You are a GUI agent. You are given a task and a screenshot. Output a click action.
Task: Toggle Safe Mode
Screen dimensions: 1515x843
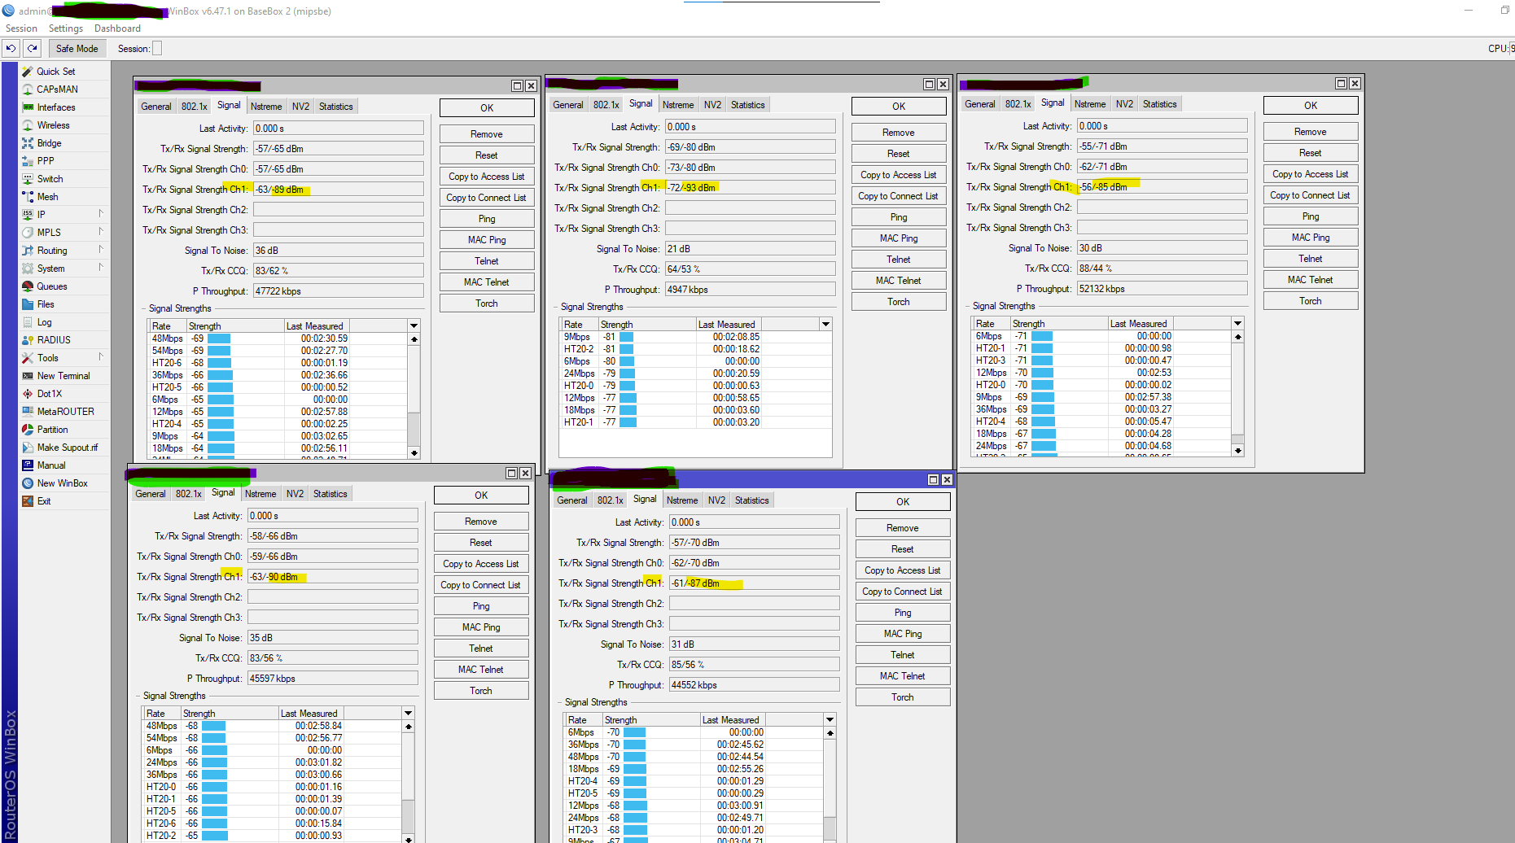(x=77, y=49)
